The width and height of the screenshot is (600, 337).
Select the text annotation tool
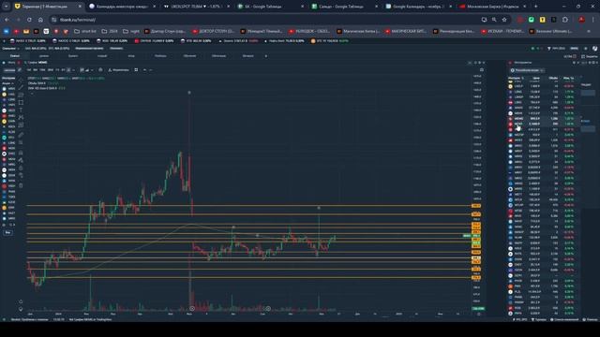click(21, 110)
